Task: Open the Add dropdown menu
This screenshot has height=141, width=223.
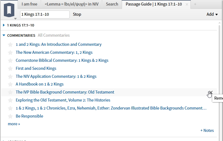Action: point(212,14)
